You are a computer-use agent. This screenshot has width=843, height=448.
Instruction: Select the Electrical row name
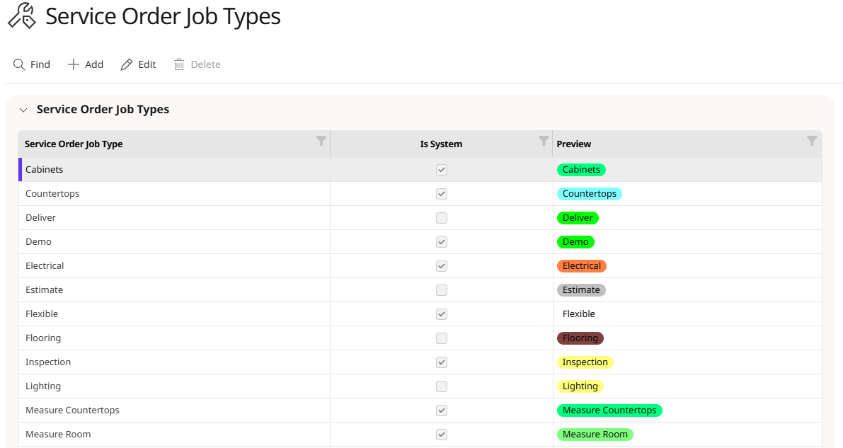tap(45, 265)
